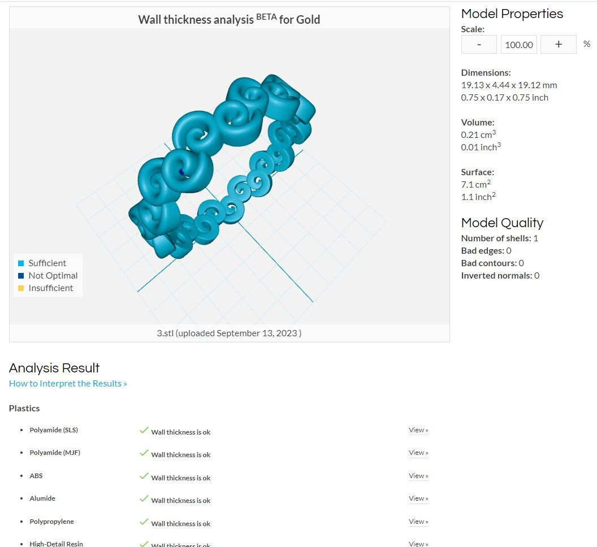Image resolution: width=597 pixels, height=547 pixels.
Task: View Polyamide (MJF) wall thickness analysis
Action: [418, 453]
